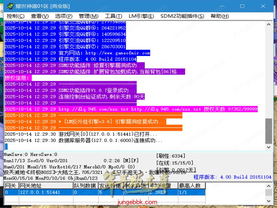Click the log panel vertical scrollbar thumb
The image size is (277, 208).
coord(269,131)
